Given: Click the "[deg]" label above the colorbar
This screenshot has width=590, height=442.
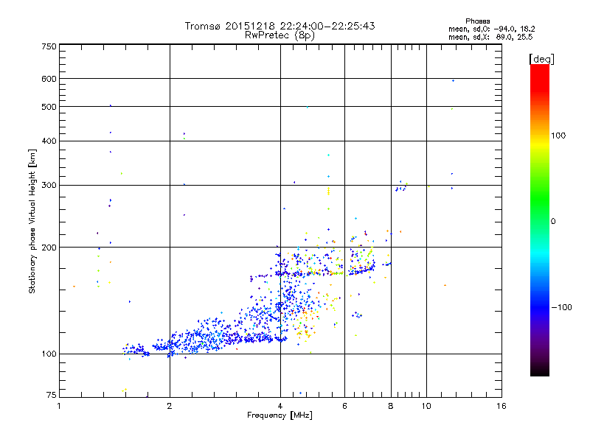Looking at the screenshot, I should coord(541,59).
